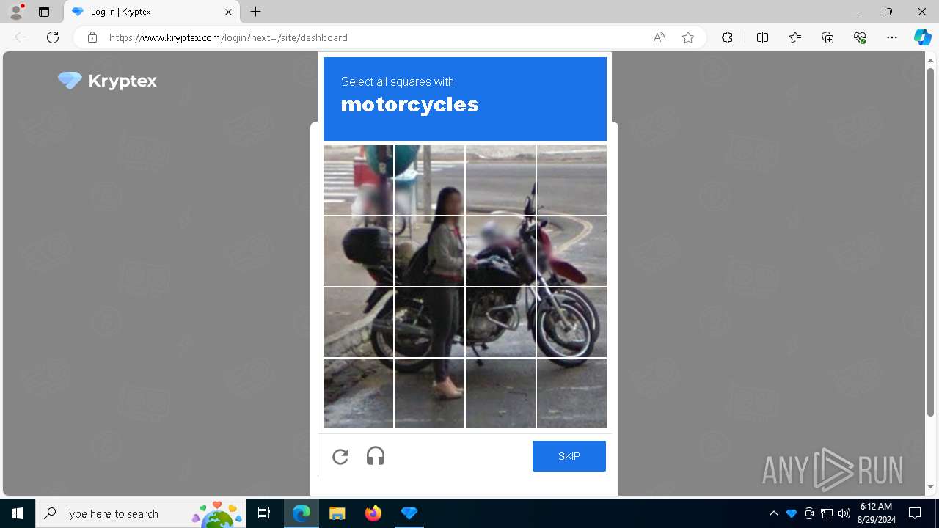Open Windows Start menu
Viewport: 939px width, 528px height.
click(18, 513)
